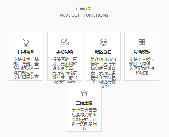Click the 进行透明度调 line in bottom card
169x137 pixels.
tap(84, 124)
